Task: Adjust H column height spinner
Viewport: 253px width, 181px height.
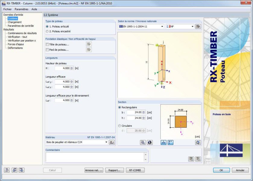Action: (x=72, y=68)
